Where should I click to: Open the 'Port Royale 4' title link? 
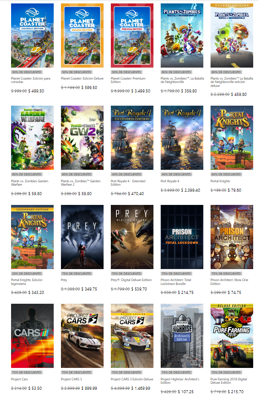pyautogui.click(x=170, y=181)
